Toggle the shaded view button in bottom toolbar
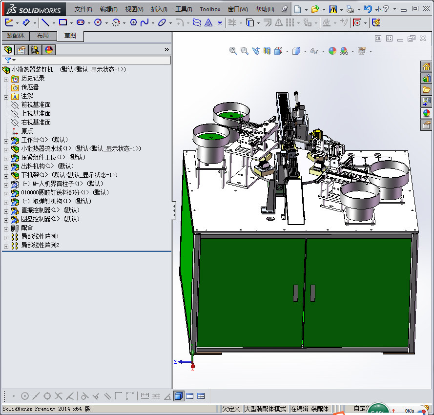The height and width of the screenshot is (415, 434). pos(178,396)
